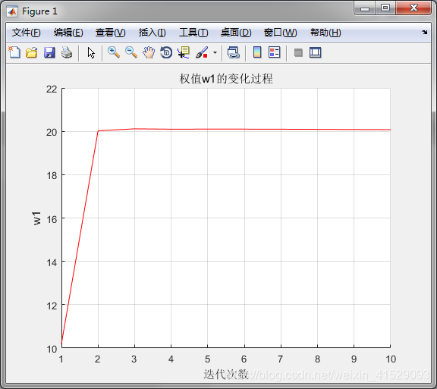
Task: Insert Colorbar using toolbar icon
Action: (x=257, y=52)
